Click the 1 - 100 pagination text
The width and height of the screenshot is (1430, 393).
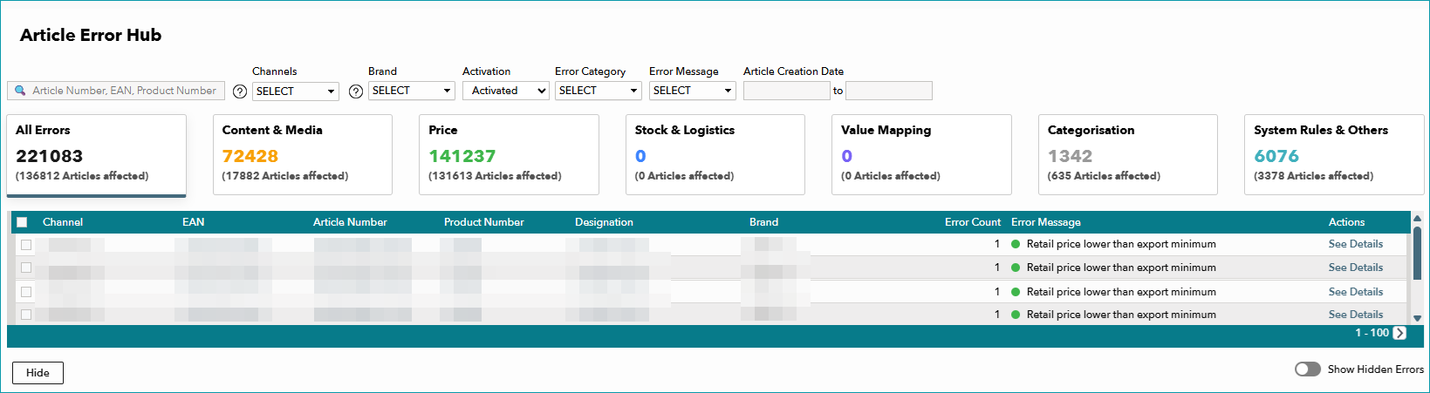click(x=1372, y=333)
